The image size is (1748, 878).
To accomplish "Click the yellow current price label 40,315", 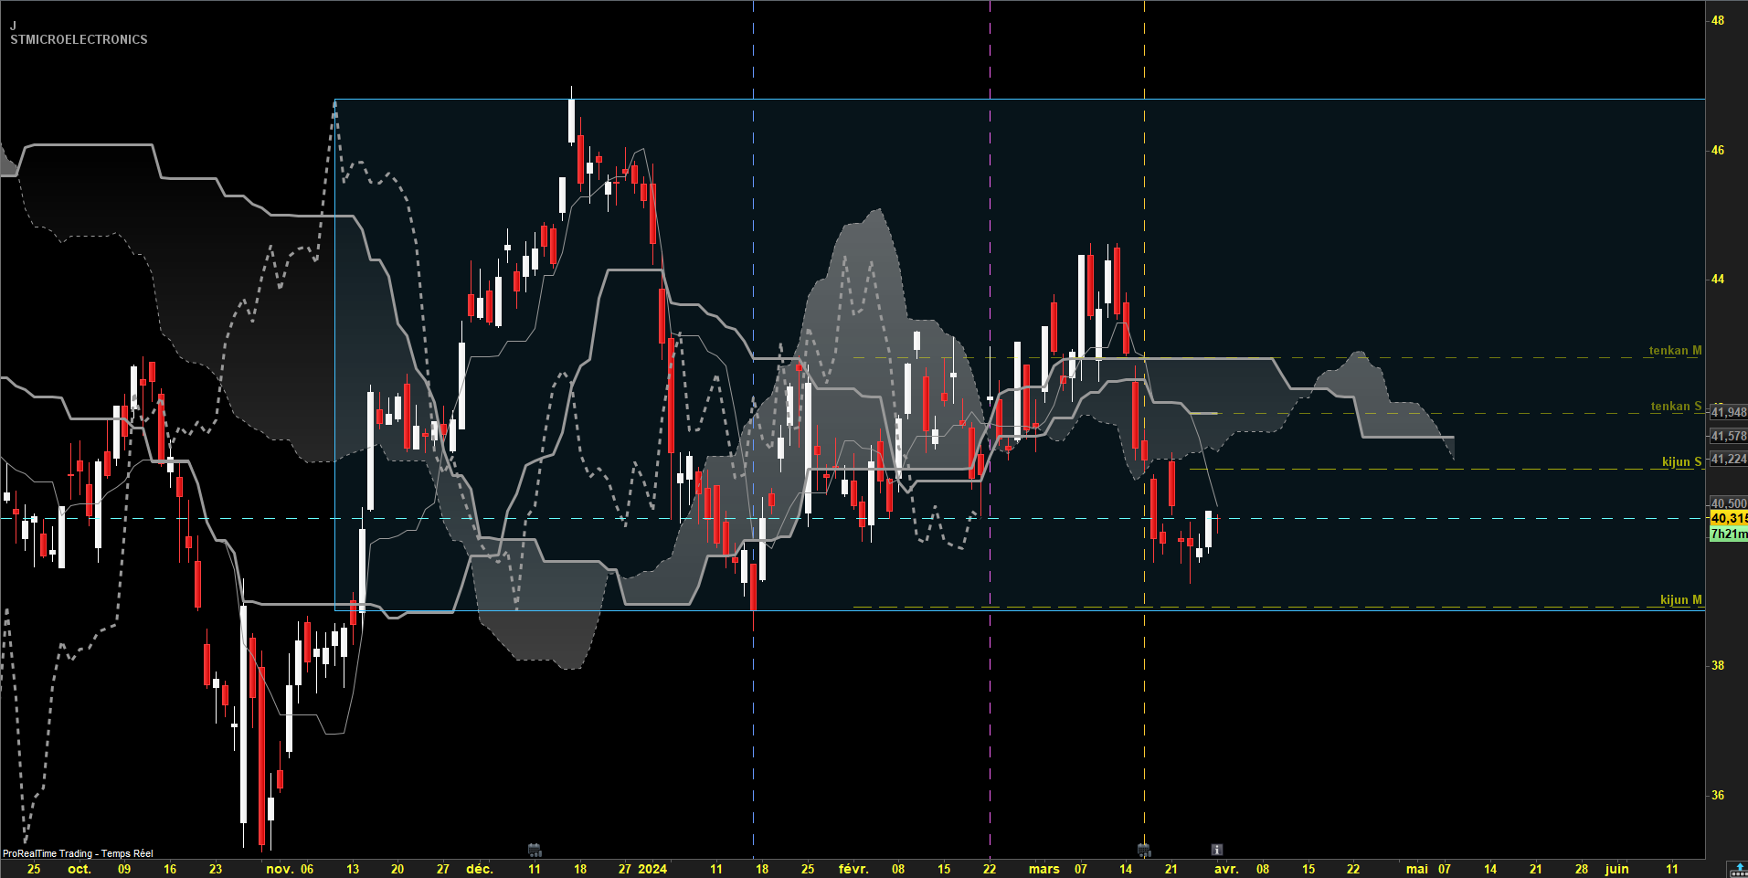I will (1728, 518).
